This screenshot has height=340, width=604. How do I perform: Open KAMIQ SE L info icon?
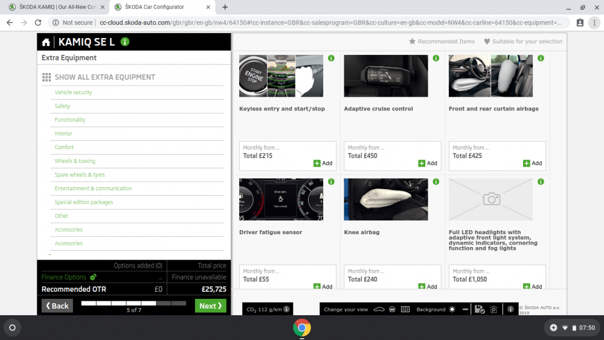tap(125, 42)
